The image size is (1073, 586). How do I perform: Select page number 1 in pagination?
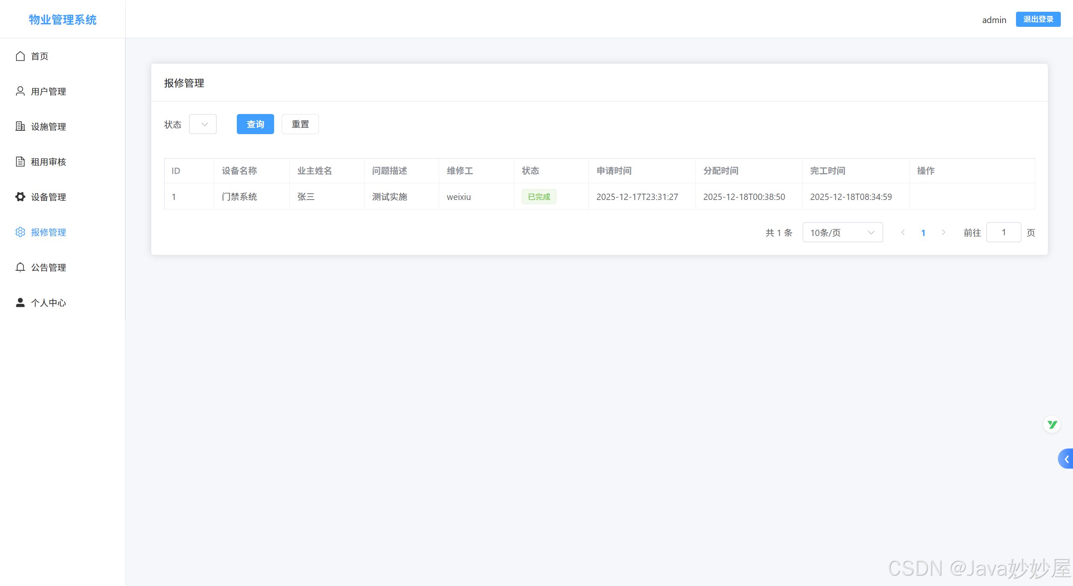pos(923,233)
